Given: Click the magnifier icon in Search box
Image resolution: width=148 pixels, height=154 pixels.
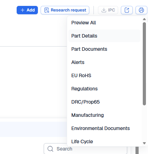Looking at the screenshot, I should (50, 149).
